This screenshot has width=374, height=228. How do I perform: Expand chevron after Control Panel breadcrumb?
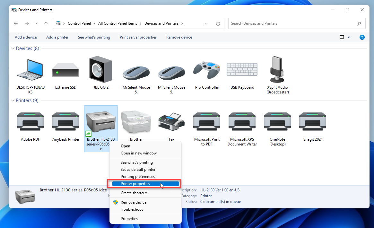pos(94,23)
